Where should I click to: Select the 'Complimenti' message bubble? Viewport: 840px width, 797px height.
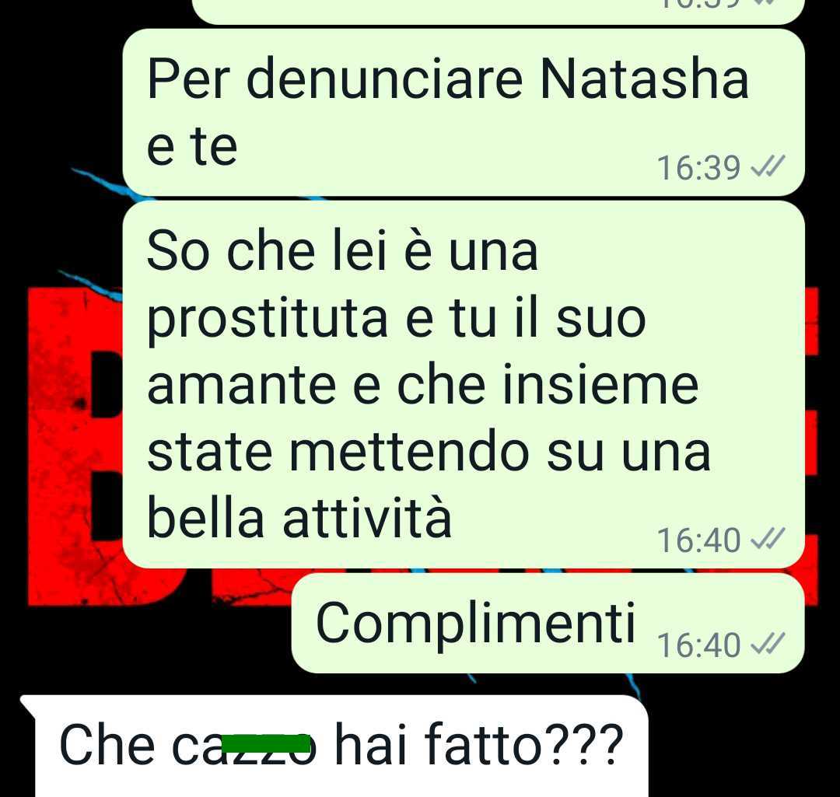(x=548, y=623)
